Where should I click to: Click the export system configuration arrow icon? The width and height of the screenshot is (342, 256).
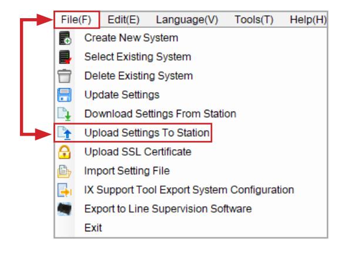tap(65, 190)
